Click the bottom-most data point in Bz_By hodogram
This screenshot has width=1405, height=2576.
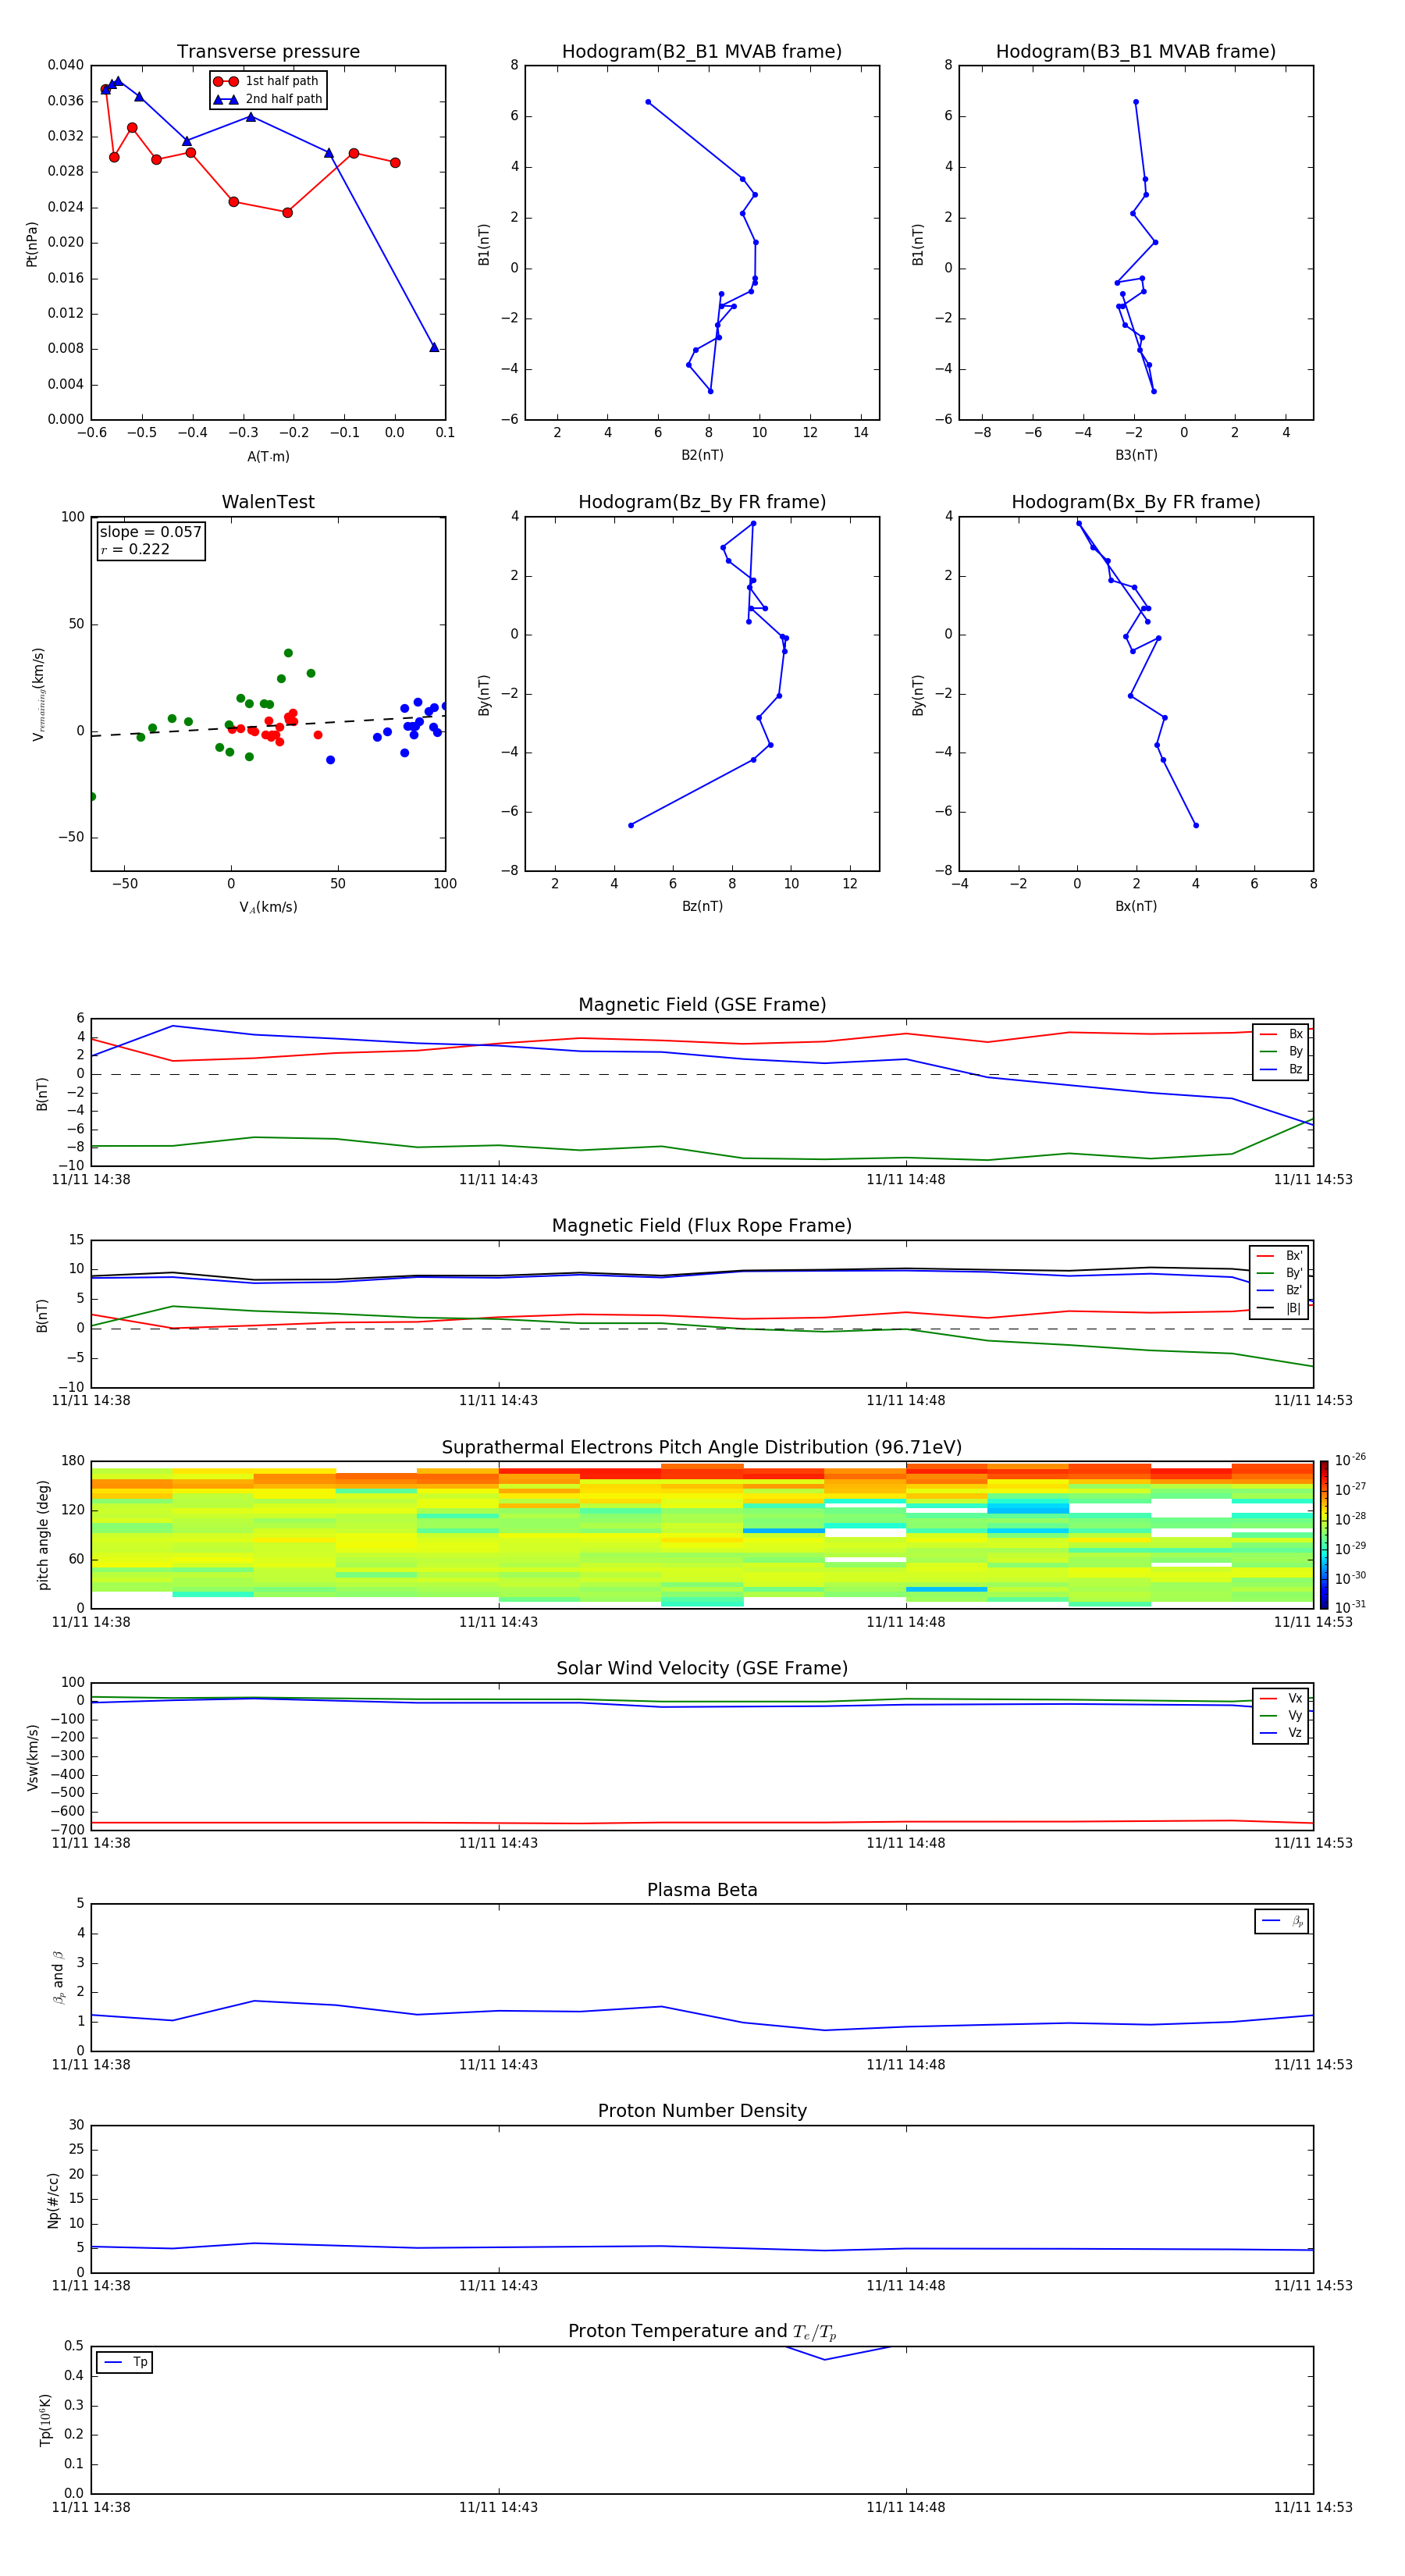[630, 825]
